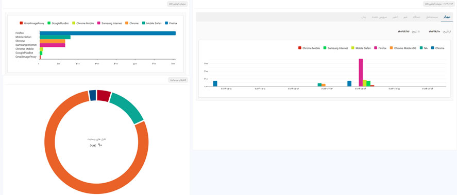Click the 'GmailImageProxy' axis label in bar chart

click(x=26, y=57)
